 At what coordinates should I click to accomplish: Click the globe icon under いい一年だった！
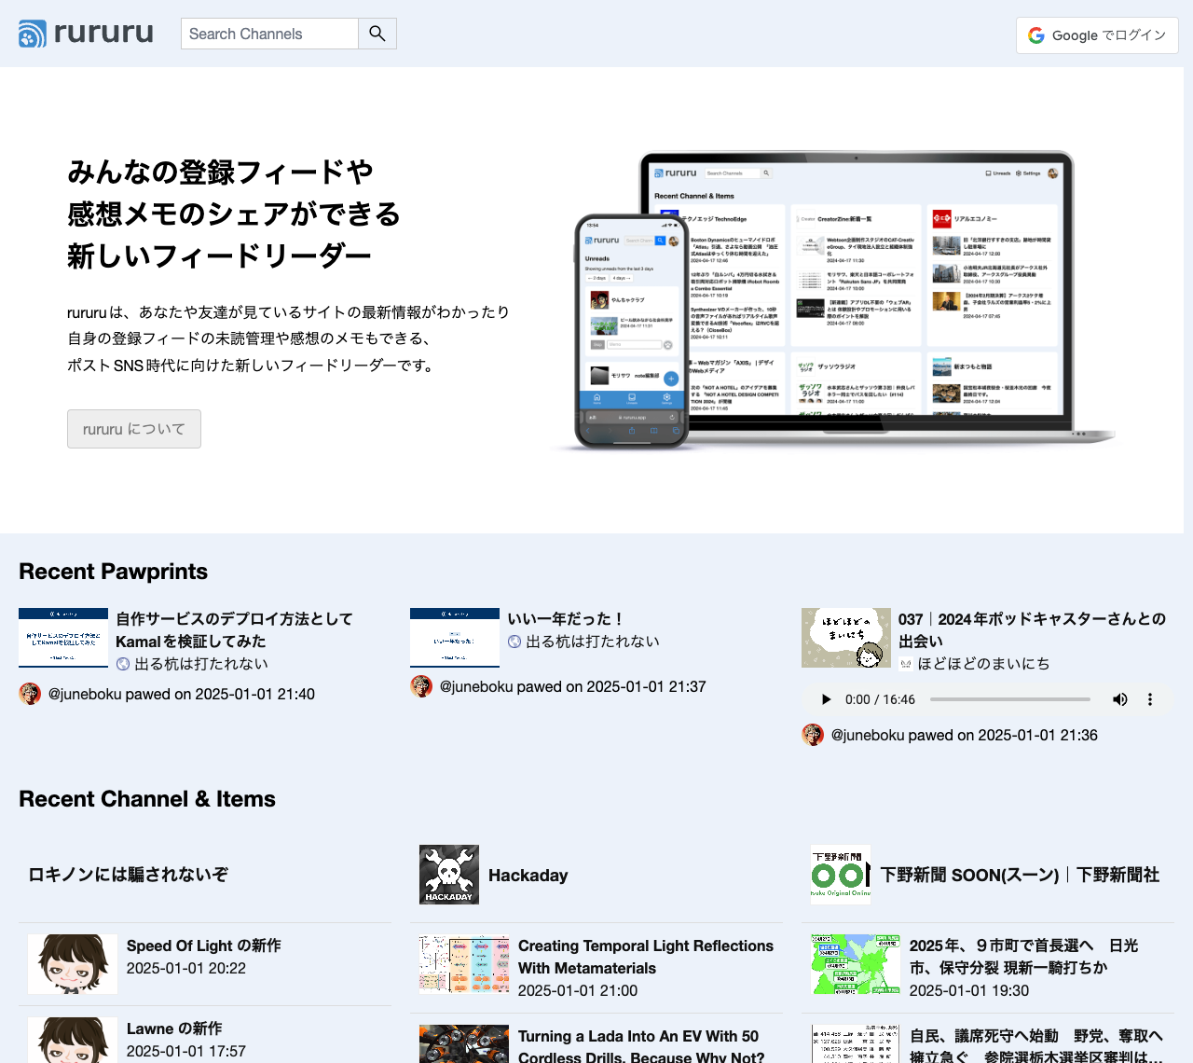pyautogui.click(x=514, y=642)
